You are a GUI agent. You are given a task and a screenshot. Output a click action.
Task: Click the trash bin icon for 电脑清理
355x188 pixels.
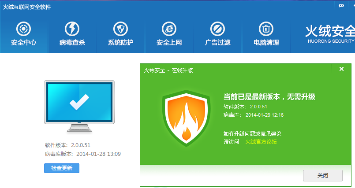click(266, 29)
